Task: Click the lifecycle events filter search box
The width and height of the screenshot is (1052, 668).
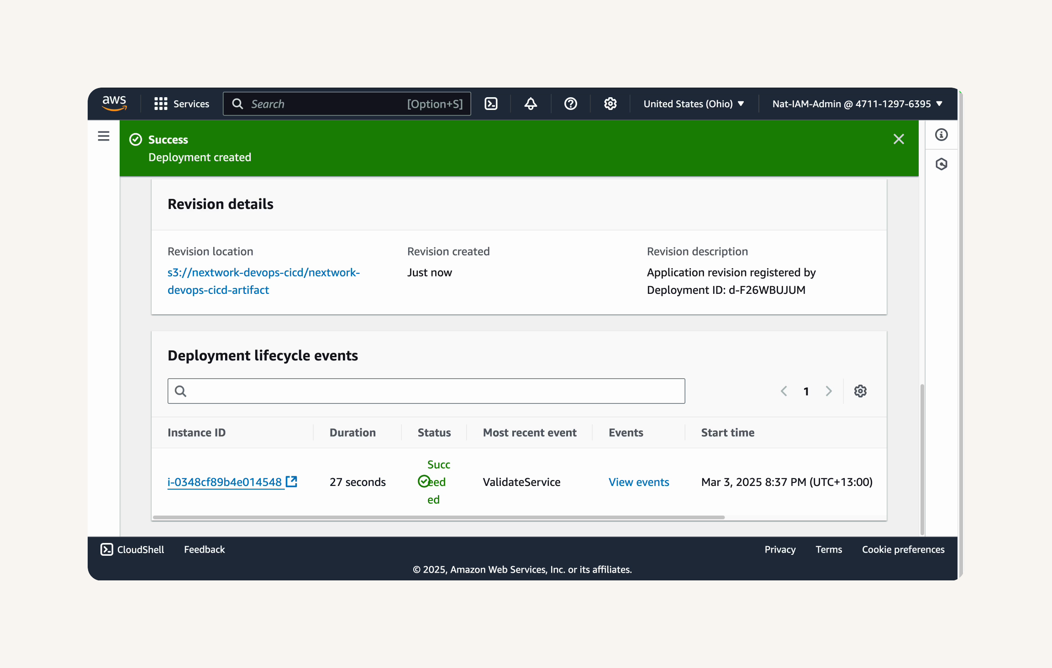Action: coord(426,391)
